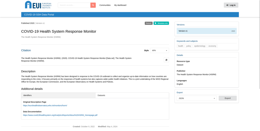Open the covid19healthsystem About HSRM PDF link

(x=60, y=115)
